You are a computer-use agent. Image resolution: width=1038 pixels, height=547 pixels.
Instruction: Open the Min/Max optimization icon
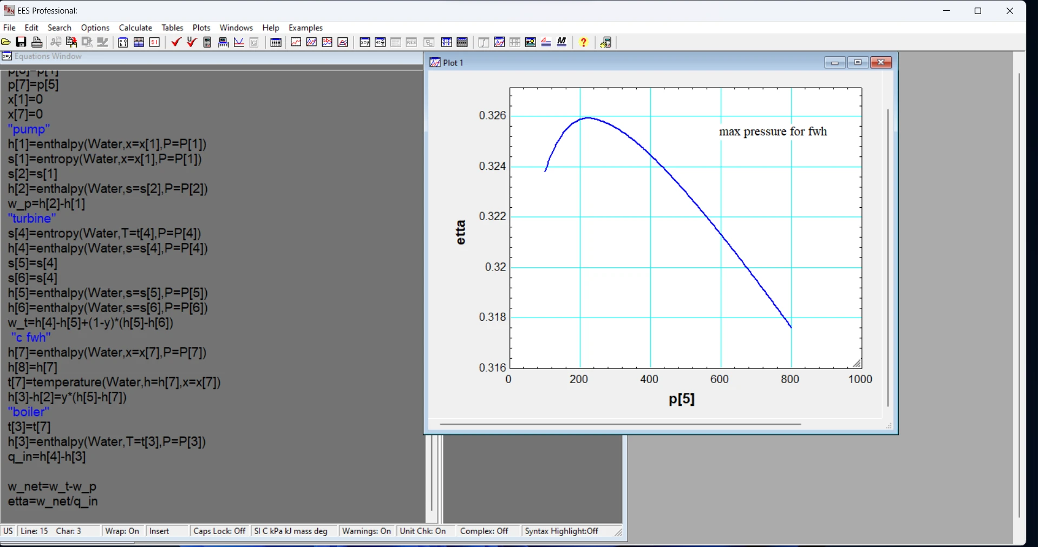pyautogui.click(x=239, y=42)
